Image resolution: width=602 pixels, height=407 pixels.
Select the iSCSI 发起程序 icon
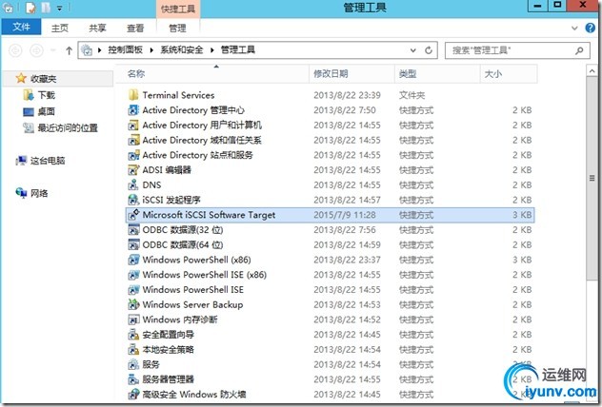click(x=133, y=200)
